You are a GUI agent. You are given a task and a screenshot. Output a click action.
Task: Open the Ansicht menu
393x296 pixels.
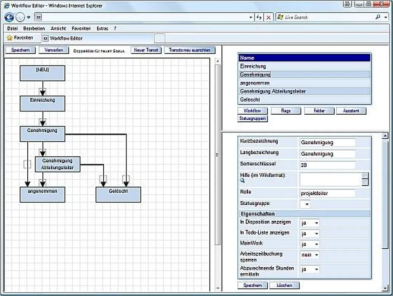point(58,28)
